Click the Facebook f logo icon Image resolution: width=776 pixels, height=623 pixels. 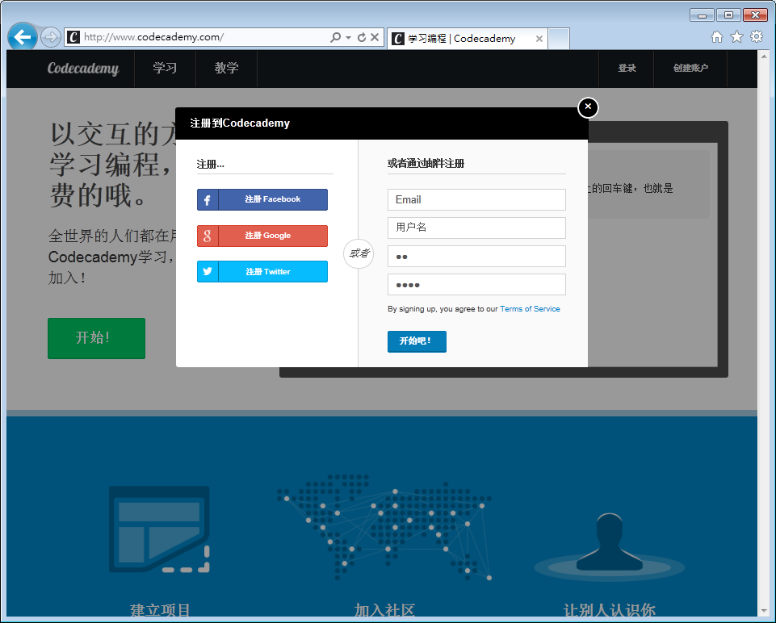208,200
